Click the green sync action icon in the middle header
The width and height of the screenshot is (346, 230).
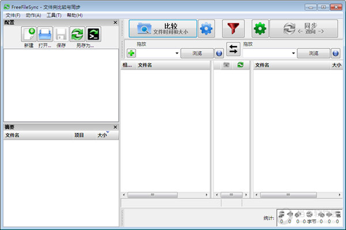pyautogui.click(x=240, y=65)
